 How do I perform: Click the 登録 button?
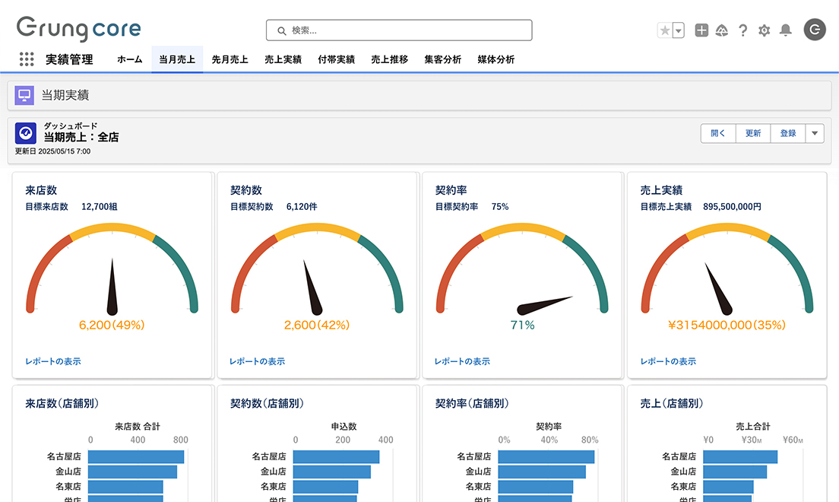click(x=787, y=133)
